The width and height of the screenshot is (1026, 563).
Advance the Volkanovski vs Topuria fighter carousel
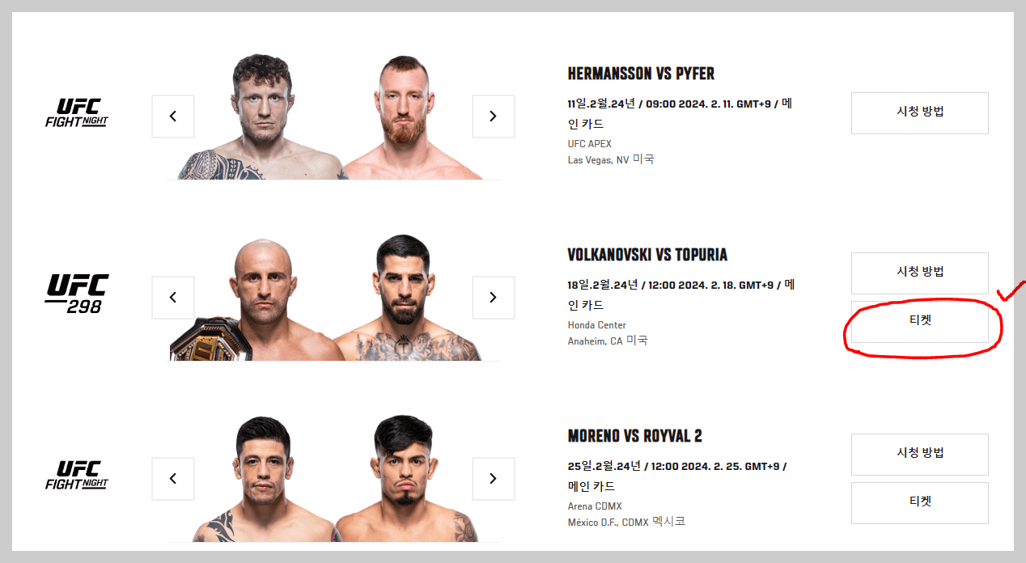(x=494, y=298)
